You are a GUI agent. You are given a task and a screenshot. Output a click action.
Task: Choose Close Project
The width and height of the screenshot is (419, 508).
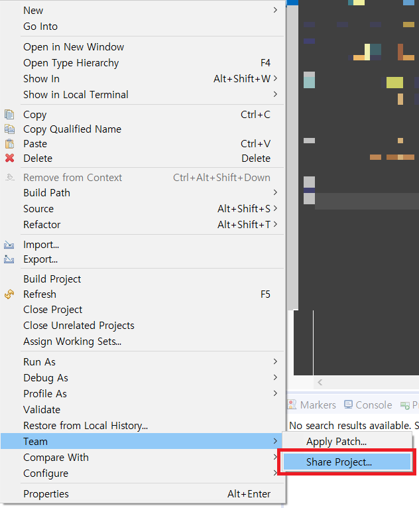coord(143,310)
